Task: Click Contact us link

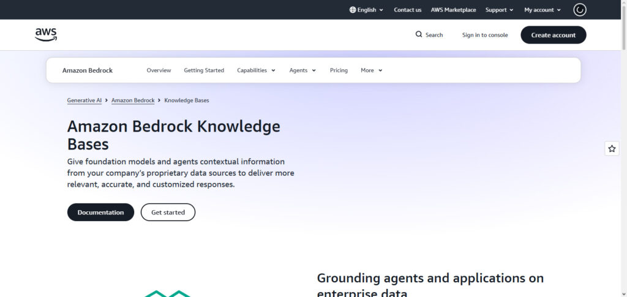Action: coord(407,10)
